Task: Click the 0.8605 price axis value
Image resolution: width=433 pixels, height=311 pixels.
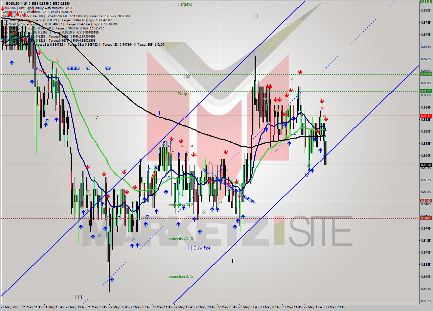Action: pos(426,131)
